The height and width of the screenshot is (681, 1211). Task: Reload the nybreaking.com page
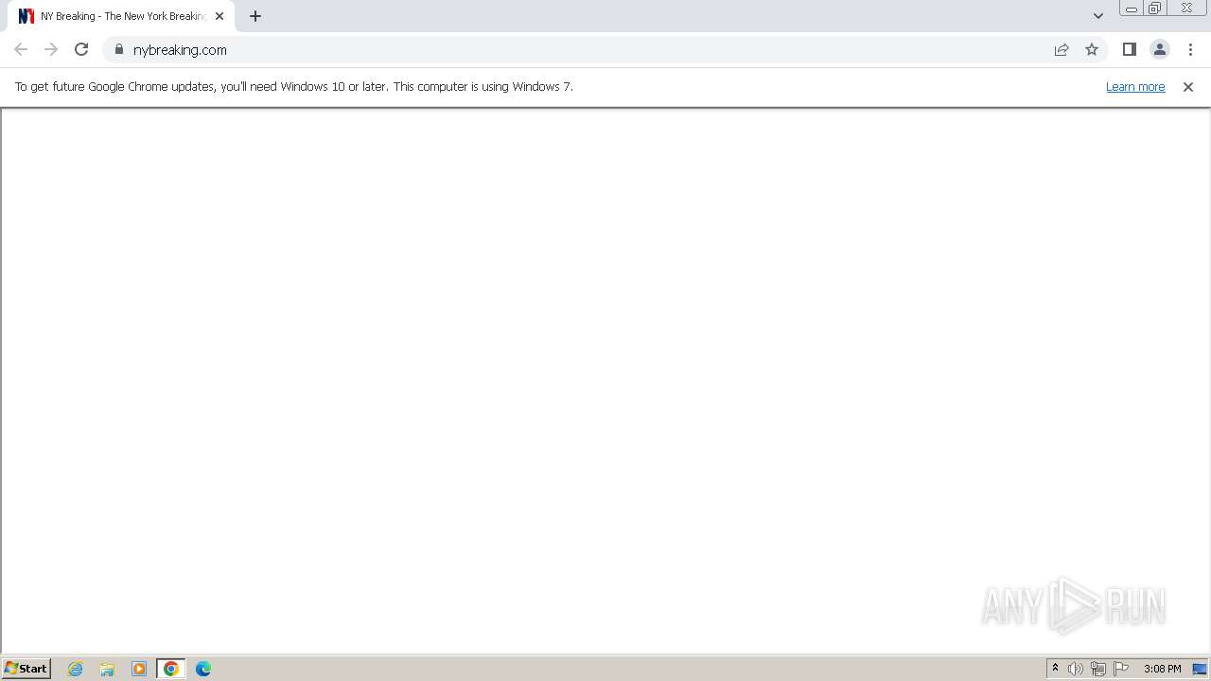pos(81,49)
